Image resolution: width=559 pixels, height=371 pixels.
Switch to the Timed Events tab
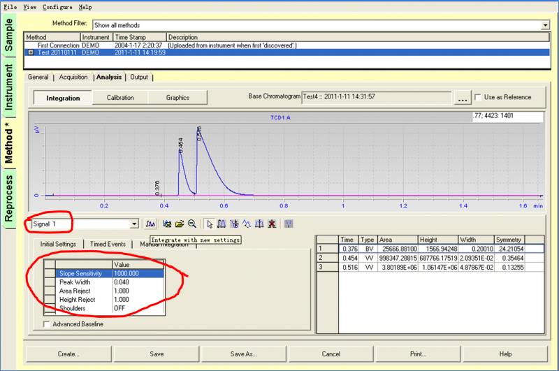pos(107,244)
